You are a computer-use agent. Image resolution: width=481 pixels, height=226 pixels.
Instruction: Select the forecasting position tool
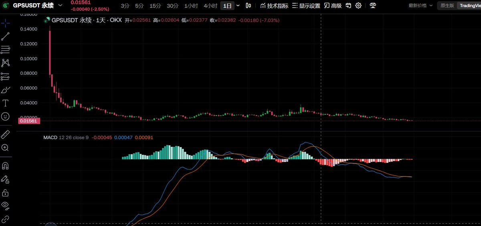click(x=6, y=76)
